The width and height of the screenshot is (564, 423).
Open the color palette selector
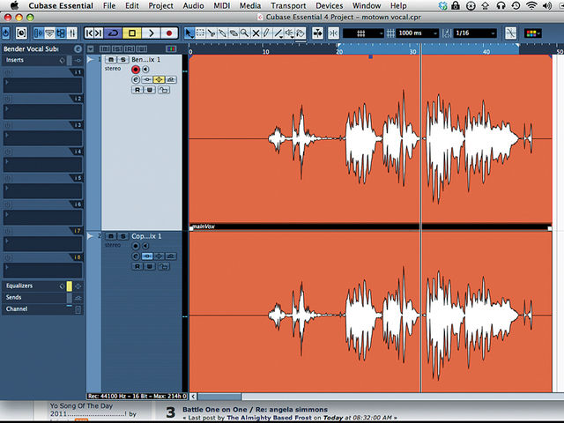pos(533,33)
